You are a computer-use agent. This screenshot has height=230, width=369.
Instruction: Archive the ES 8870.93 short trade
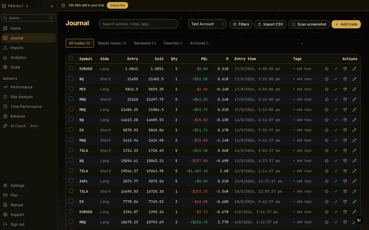[x=345, y=130]
